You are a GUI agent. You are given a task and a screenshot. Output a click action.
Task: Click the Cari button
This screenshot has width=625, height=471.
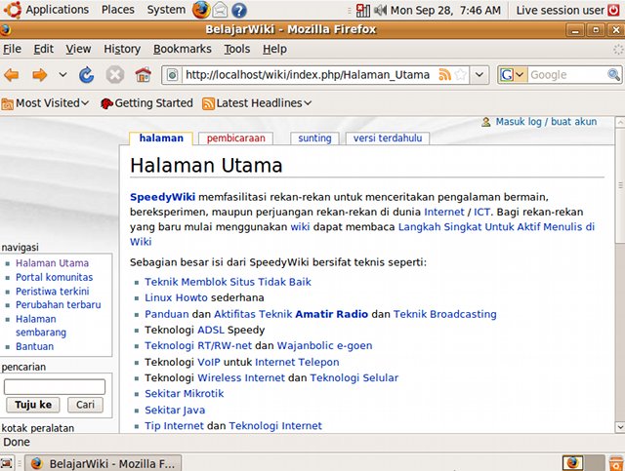point(85,405)
